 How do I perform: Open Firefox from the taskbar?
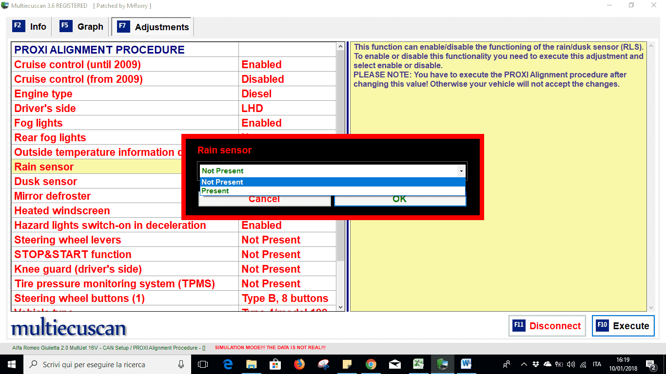(x=299, y=364)
